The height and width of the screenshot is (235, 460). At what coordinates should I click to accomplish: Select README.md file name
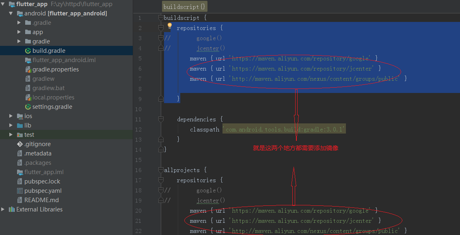point(42,200)
